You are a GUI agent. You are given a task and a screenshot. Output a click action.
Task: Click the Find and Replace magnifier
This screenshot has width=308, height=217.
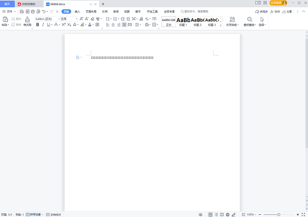click(250, 21)
